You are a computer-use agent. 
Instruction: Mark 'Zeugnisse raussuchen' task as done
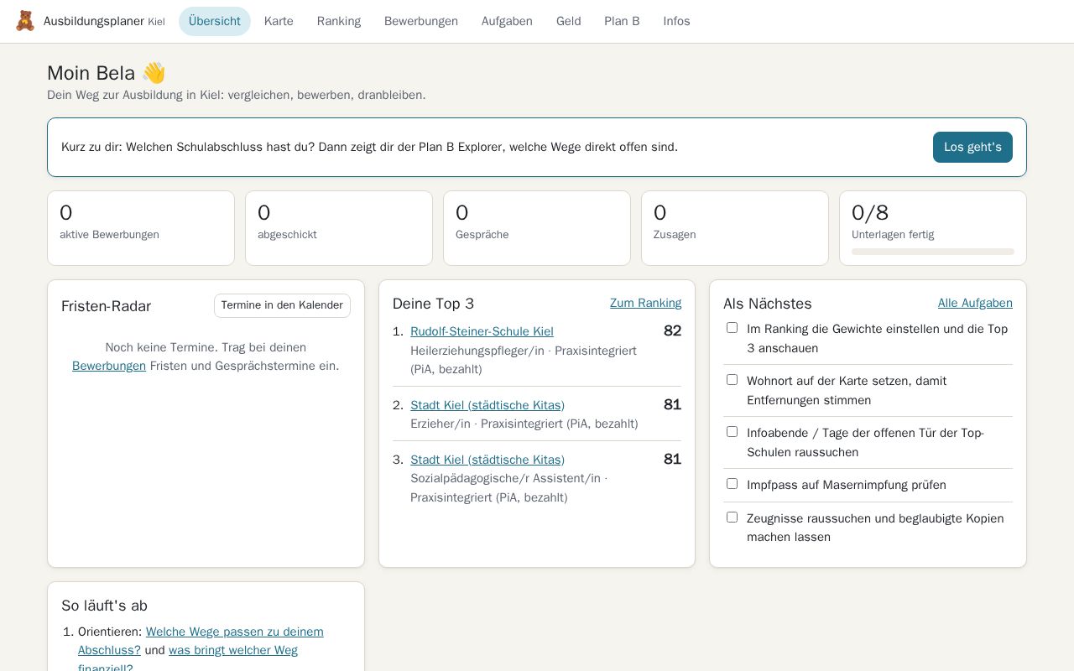pos(732,518)
